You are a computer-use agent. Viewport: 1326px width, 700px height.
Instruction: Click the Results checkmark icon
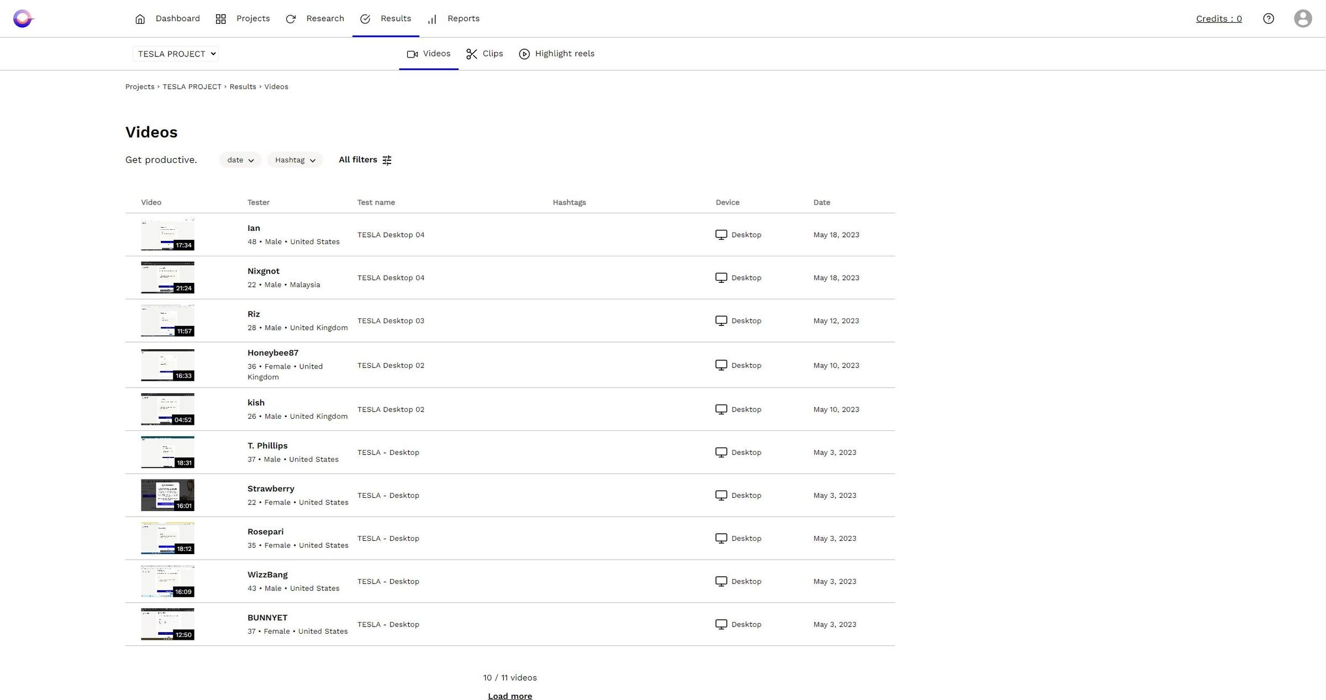pyautogui.click(x=365, y=18)
